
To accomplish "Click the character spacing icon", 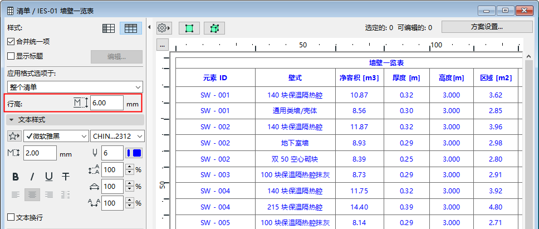I will coord(94,203).
